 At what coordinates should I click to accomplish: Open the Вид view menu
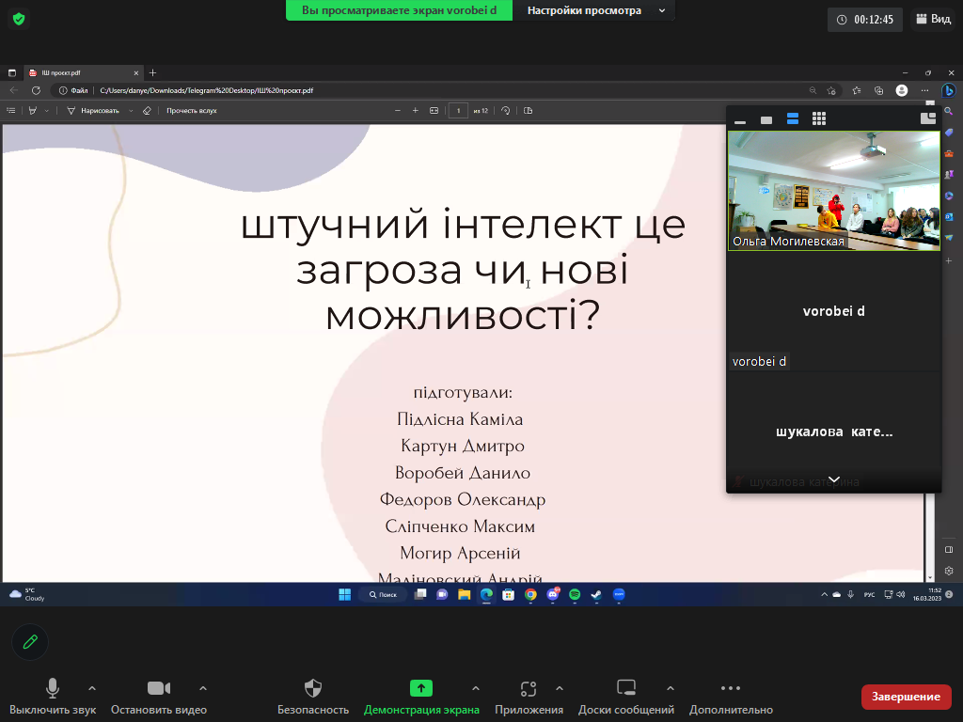[x=934, y=19]
